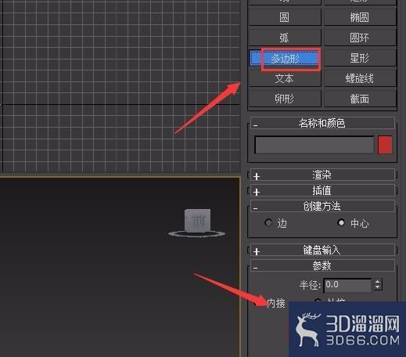The height and width of the screenshot is (357, 406).
Task: Choose the 截面 (Section) button
Action: (x=360, y=99)
